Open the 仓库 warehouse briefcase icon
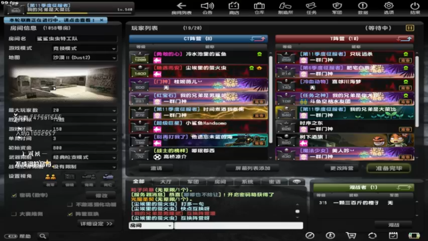Screen dimensions: 428x241 (259, 6)
